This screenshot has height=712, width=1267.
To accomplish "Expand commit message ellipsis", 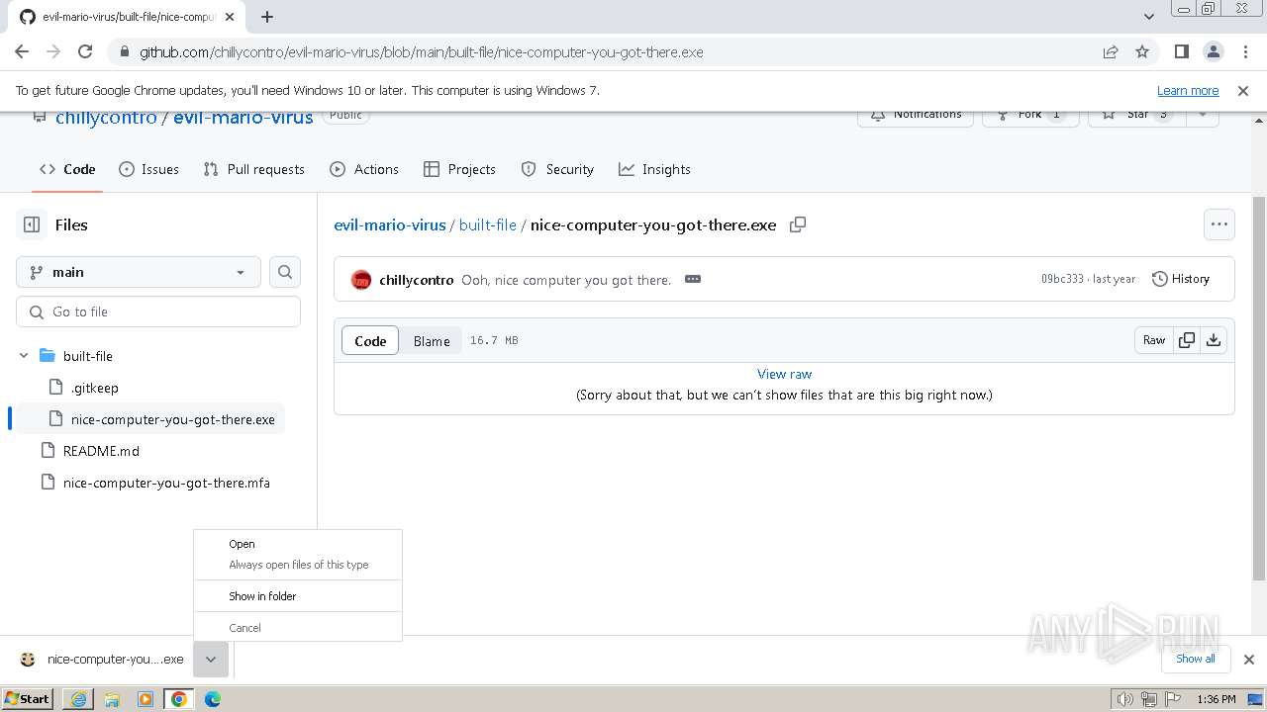I will [693, 279].
